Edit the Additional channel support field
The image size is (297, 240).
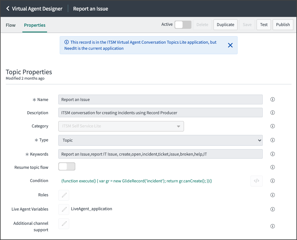coord(63,224)
